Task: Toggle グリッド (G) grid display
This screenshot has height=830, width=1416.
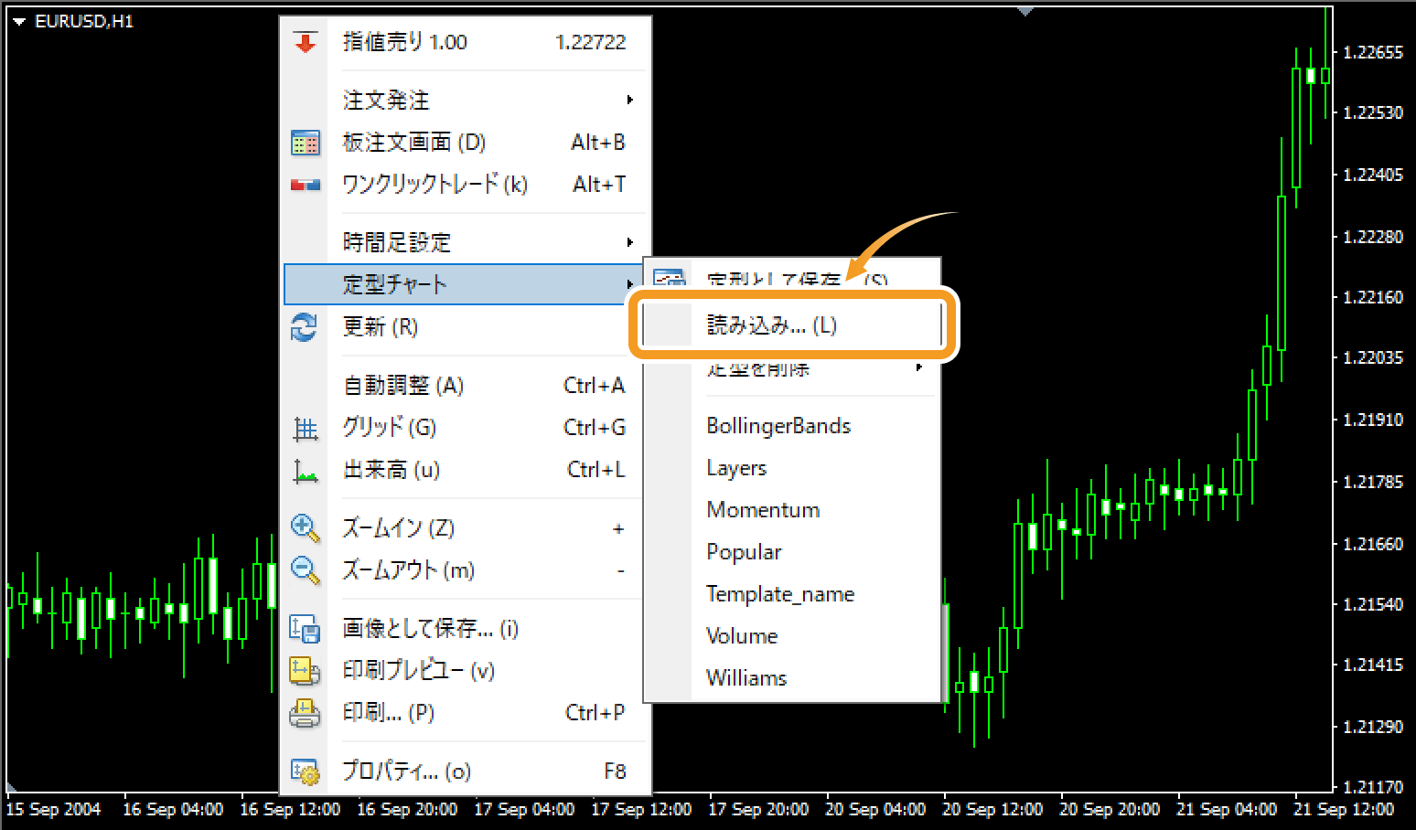Action: tap(467, 428)
